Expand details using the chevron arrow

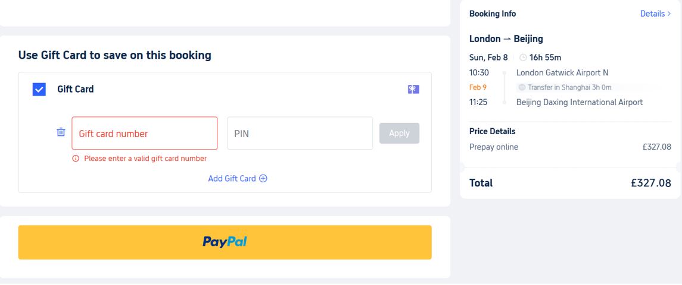click(x=669, y=14)
